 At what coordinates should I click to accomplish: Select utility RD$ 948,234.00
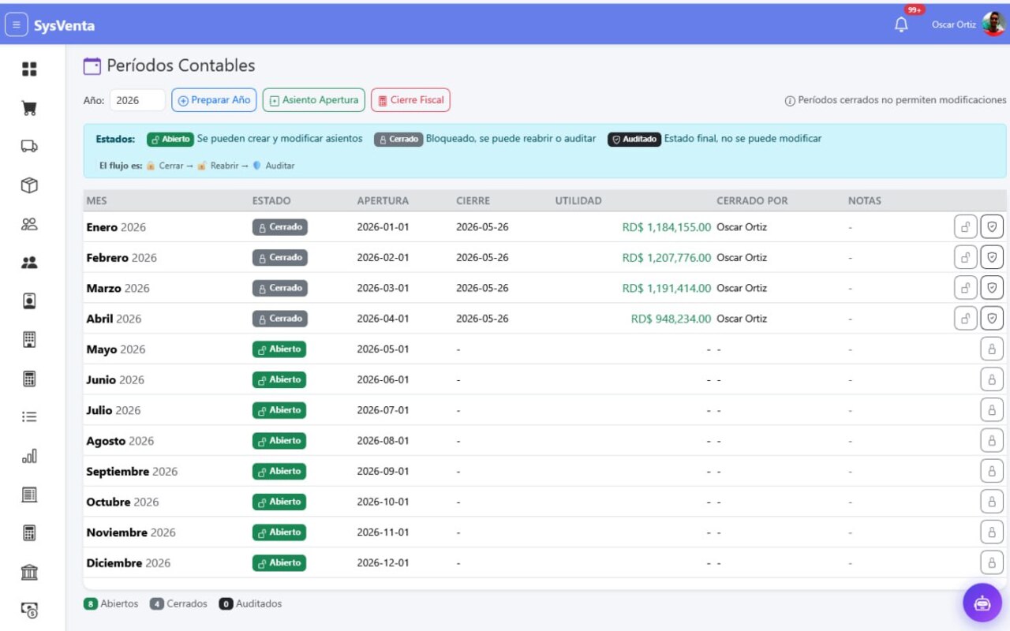pyautogui.click(x=671, y=319)
